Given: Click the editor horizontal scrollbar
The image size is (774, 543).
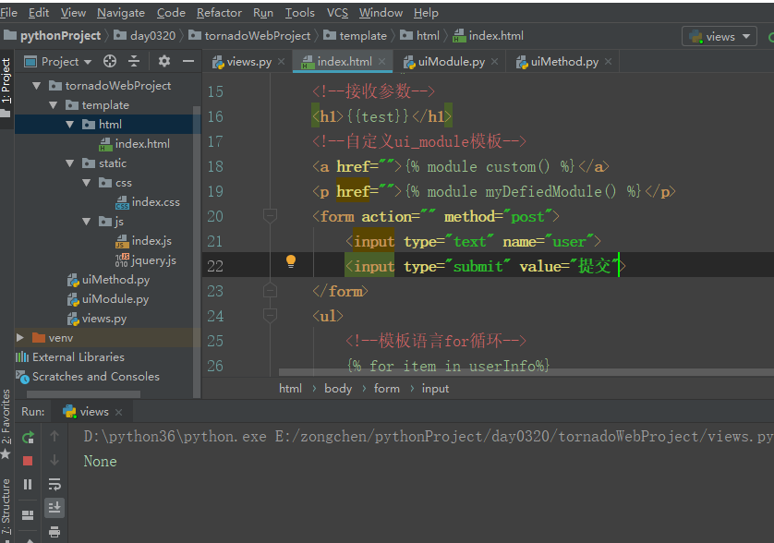Looking at the screenshot, I should 526,372.
